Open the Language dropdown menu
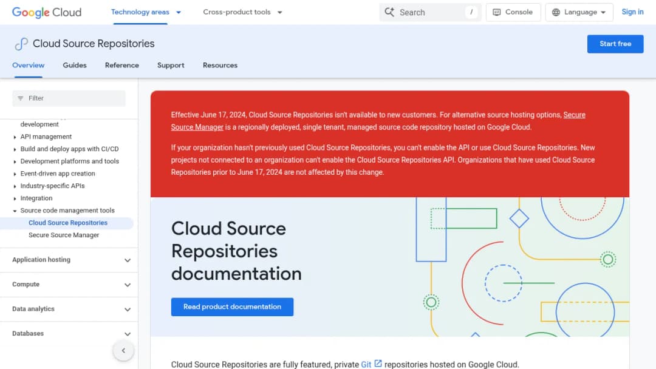This screenshot has width=656, height=369. [579, 12]
